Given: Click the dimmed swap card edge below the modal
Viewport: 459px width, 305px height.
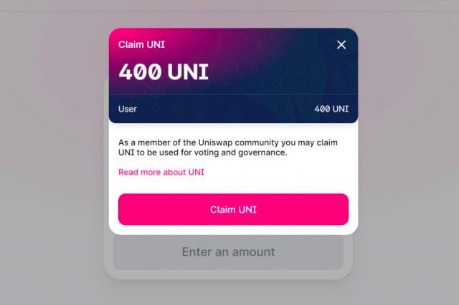Looking at the screenshot, I should pyautogui.click(x=228, y=274).
